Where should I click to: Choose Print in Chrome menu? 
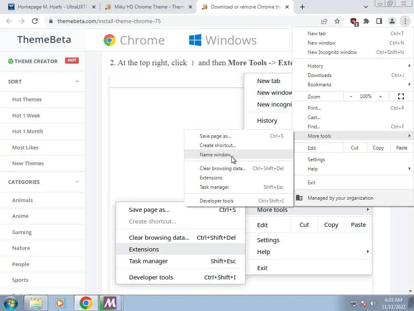pyautogui.click(x=353, y=108)
